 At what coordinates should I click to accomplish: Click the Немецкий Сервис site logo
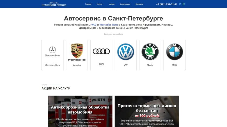[x=54, y=4]
